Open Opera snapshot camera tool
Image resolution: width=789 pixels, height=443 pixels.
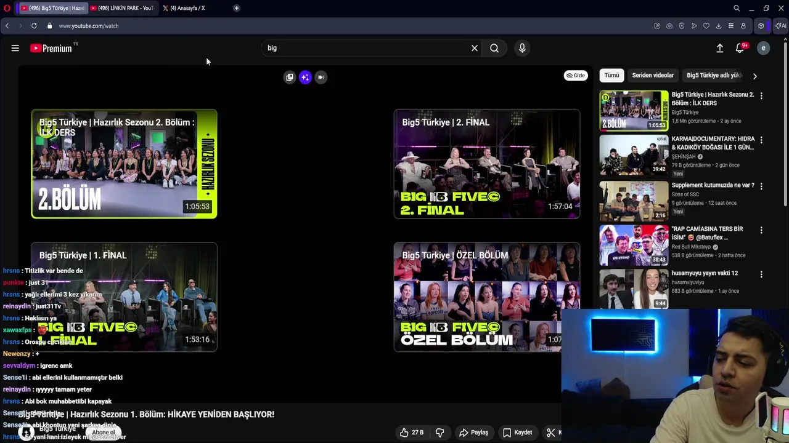(669, 26)
